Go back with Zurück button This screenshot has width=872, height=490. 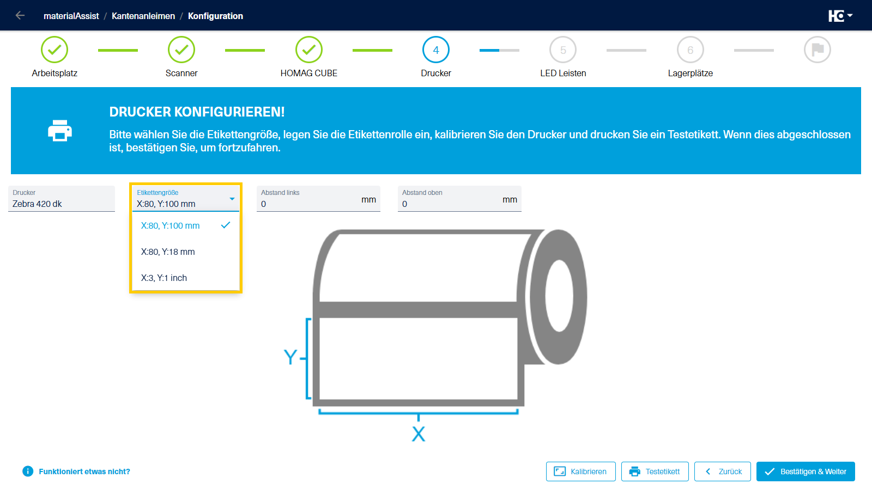coord(723,471)
